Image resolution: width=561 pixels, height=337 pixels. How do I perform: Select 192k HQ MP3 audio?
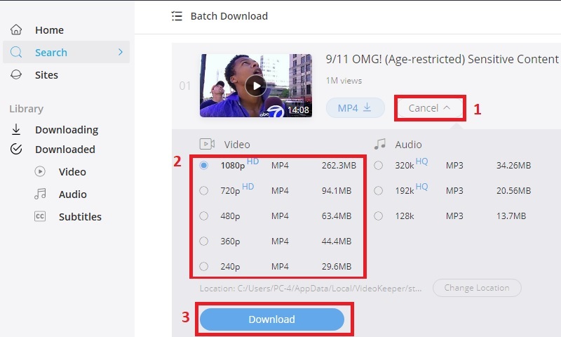click(x=378, y=190)
